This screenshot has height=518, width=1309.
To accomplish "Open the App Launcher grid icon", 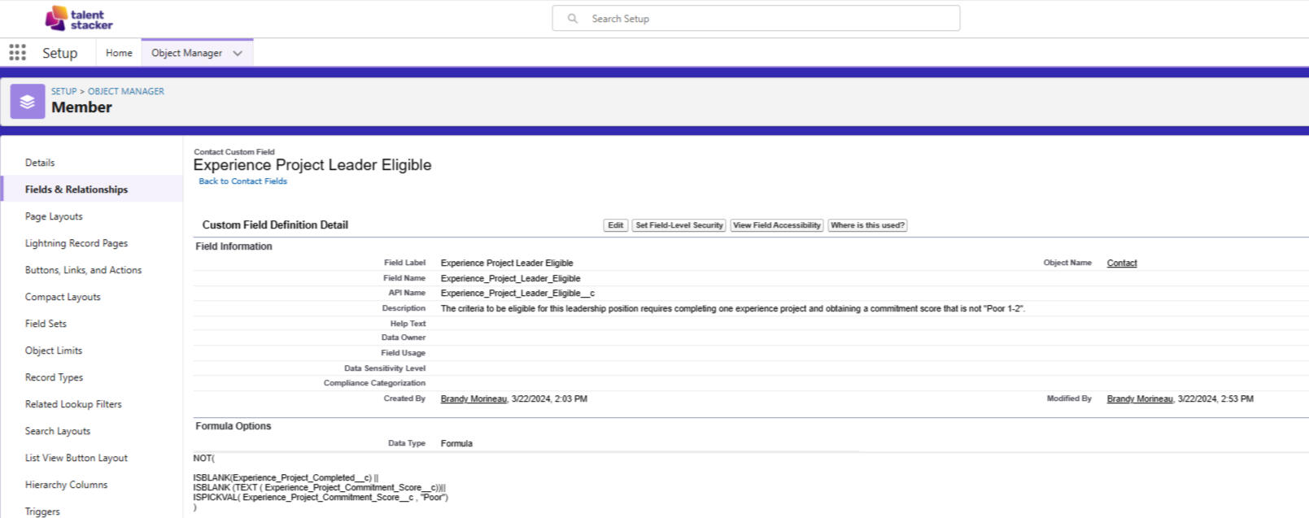I will point(17,53).
